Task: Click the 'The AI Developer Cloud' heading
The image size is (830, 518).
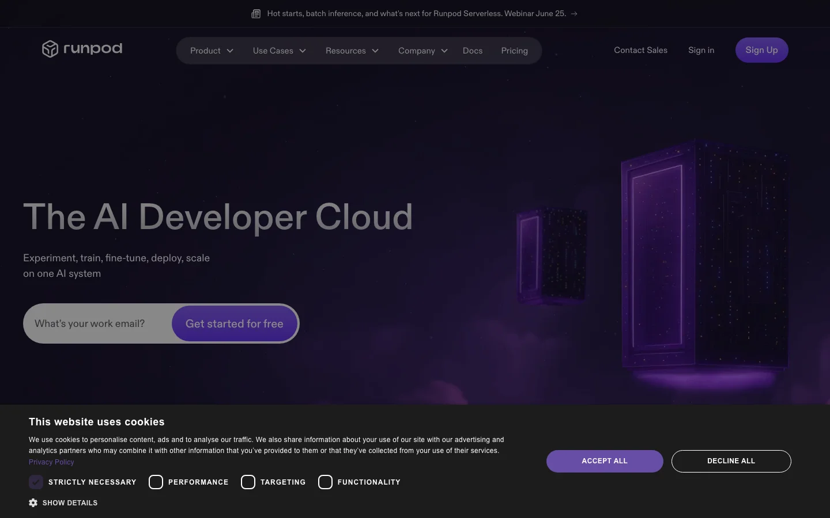Action: [x=218, y=217]
